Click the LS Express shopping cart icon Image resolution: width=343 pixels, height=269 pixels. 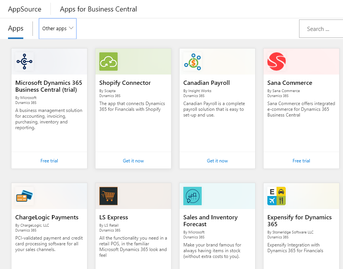click(x=108, y=196)
